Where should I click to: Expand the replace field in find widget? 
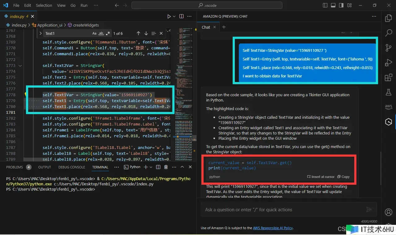point(40,33)
